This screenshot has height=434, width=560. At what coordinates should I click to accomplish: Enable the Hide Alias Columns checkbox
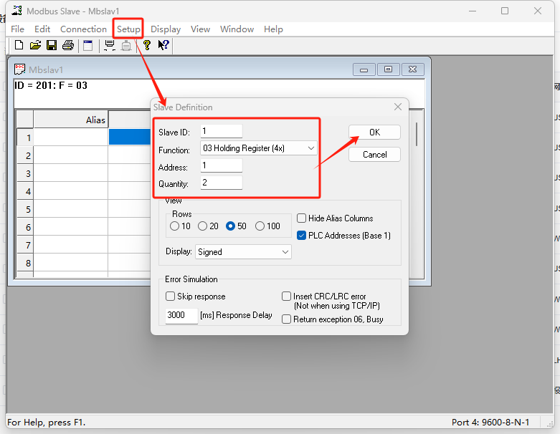(302, 218)
